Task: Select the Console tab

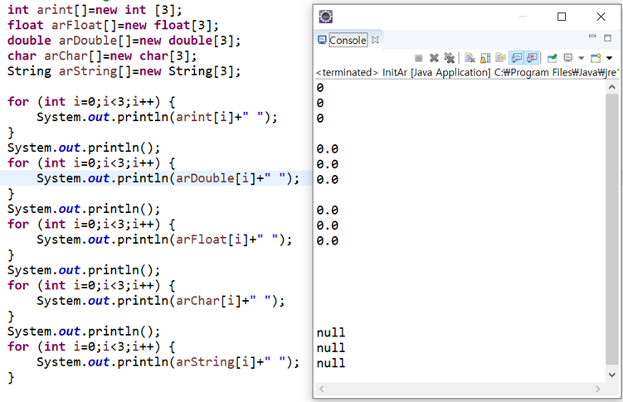Action: [x=348, y=40]
